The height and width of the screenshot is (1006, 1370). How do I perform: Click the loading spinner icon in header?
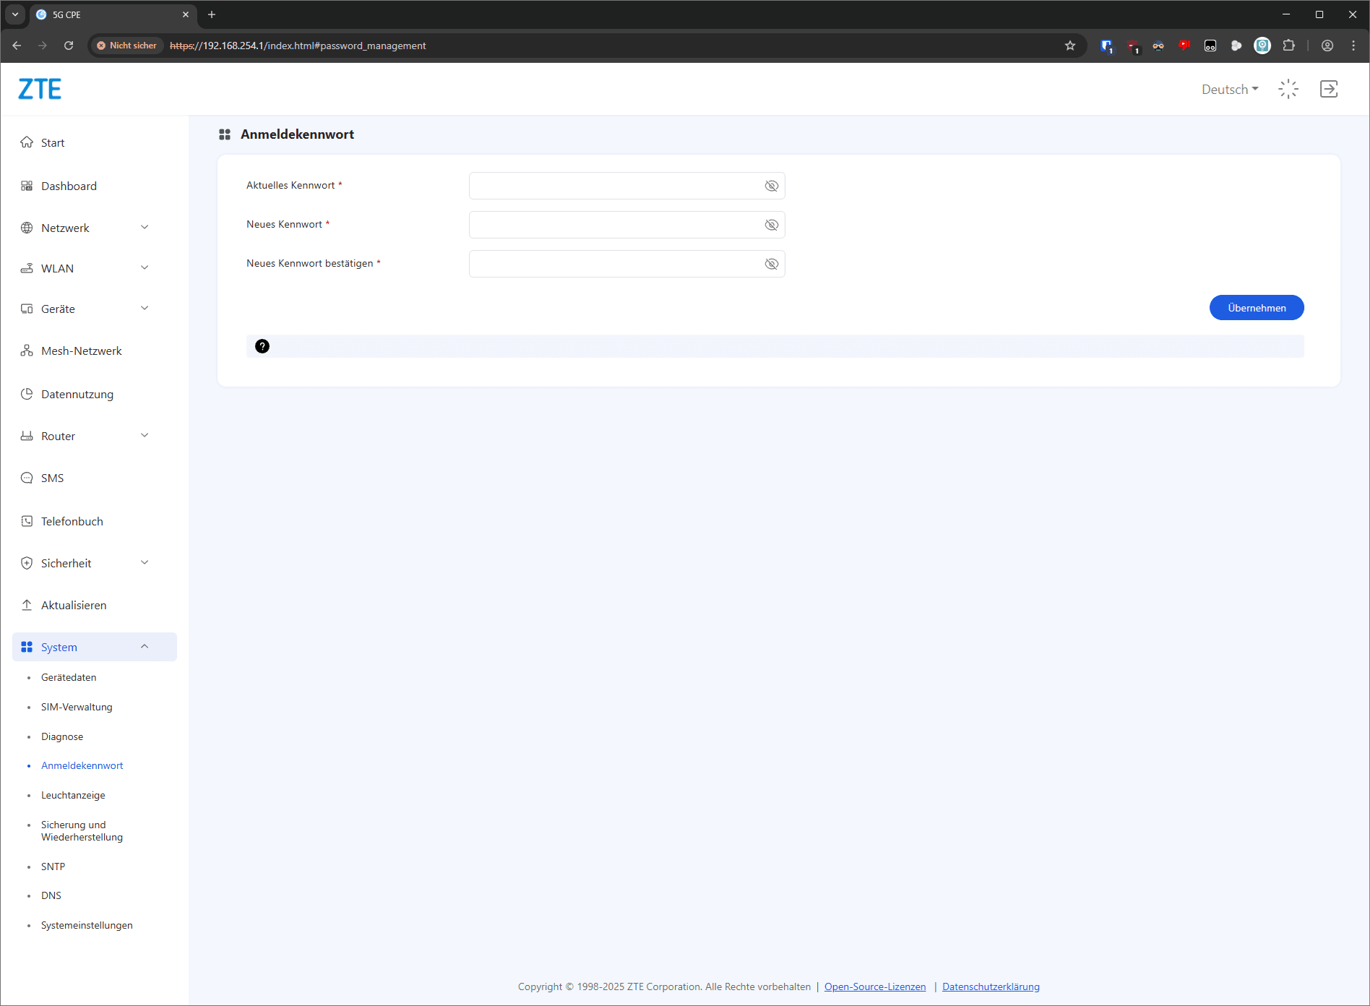[1288, 89]
